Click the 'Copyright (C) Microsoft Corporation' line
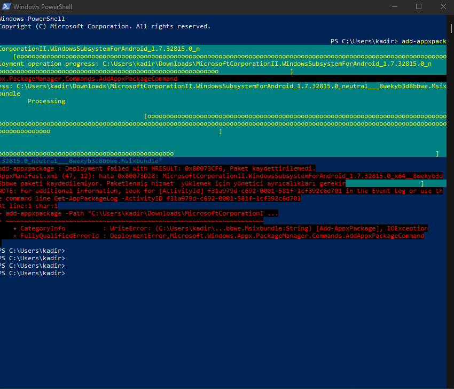454x389 pixels. pyautogui.click(x=105, y=26)
